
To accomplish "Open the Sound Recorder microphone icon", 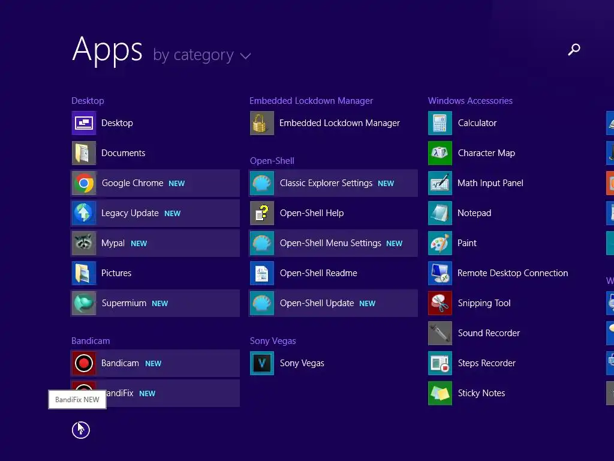I will [440, 333].
